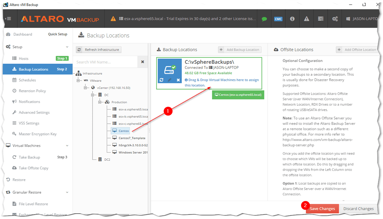The image size is (383, 219).
Task: Open Quick Setup
Action: [58, 34]
